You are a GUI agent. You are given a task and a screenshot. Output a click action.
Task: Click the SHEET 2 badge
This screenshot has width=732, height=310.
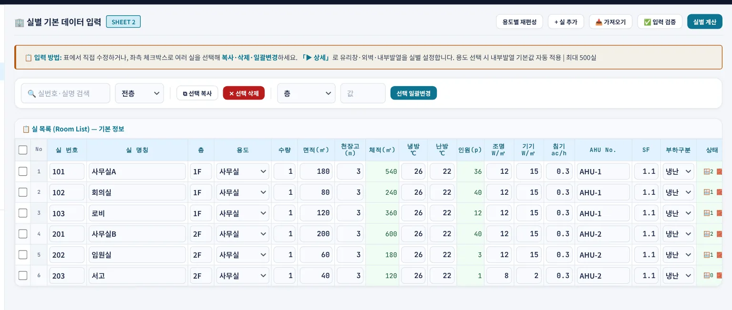[124, 22]
